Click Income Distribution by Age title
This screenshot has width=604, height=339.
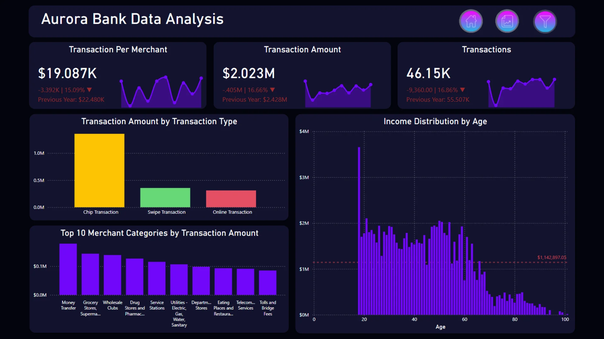[x=435, y=121]
